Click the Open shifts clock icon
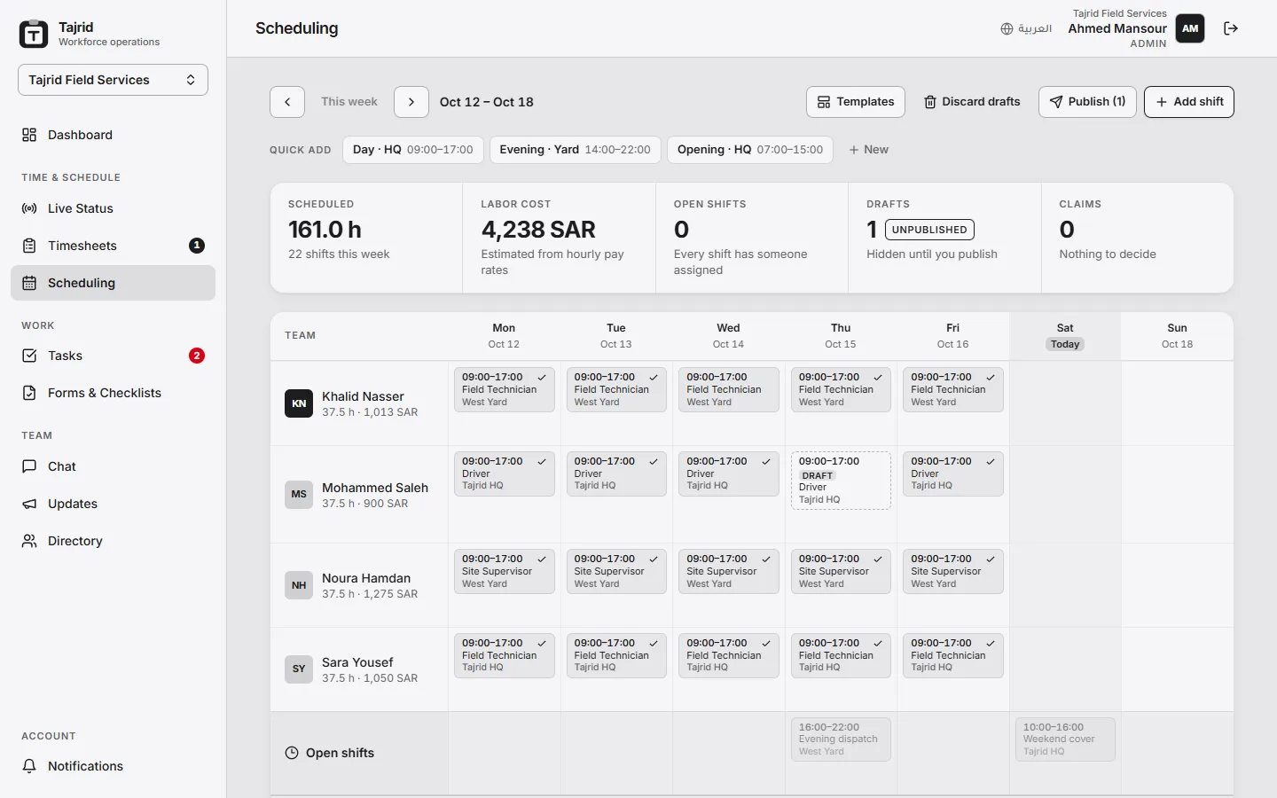 click(x=292, y=753)
